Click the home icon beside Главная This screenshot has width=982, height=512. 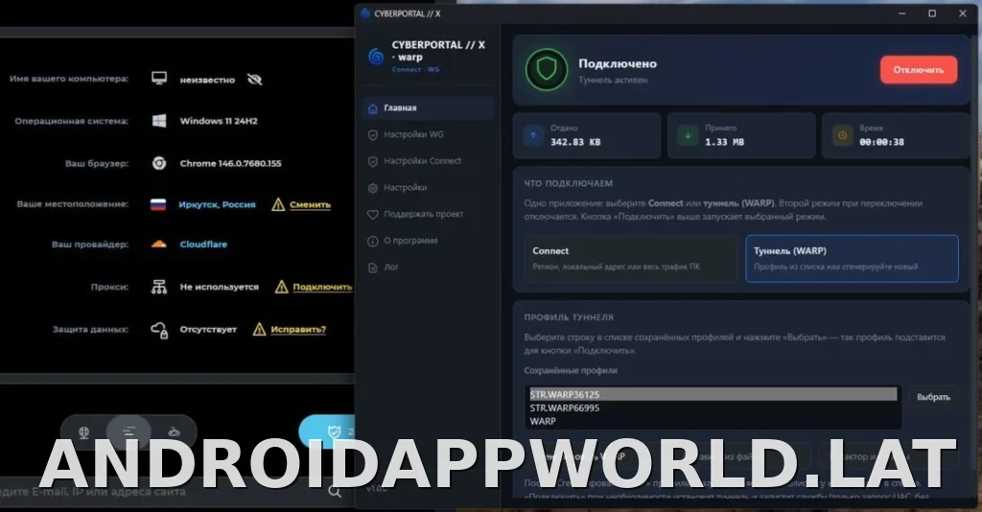373,108
